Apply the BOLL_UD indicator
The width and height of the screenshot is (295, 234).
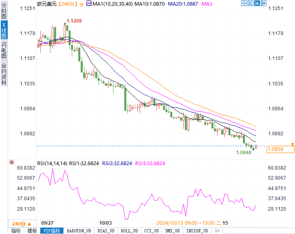(129, 231)
